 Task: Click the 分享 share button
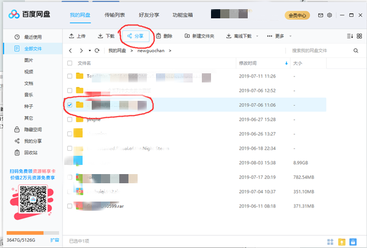(x=136, y=36)
